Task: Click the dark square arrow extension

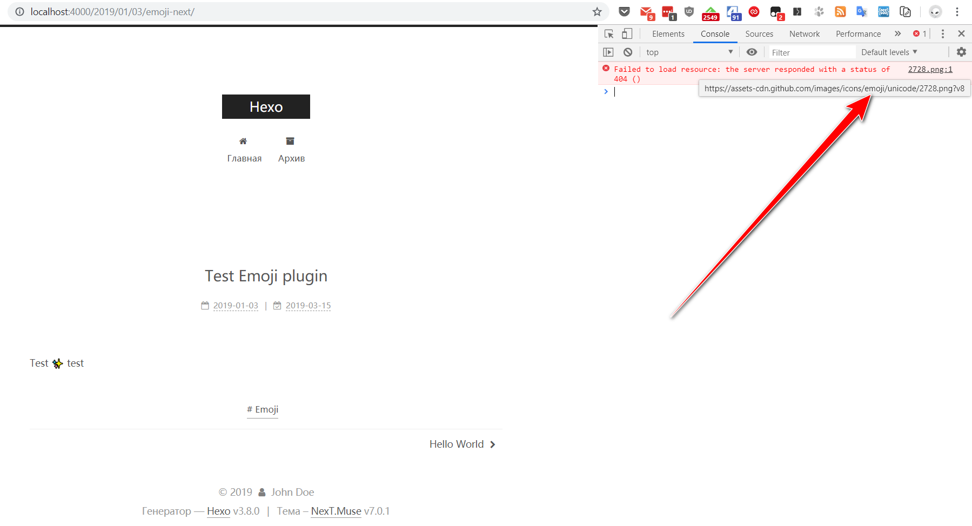Action: tap(797, 11)
